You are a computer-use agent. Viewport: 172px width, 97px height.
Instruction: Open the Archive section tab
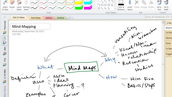click(x=60, y=18)
